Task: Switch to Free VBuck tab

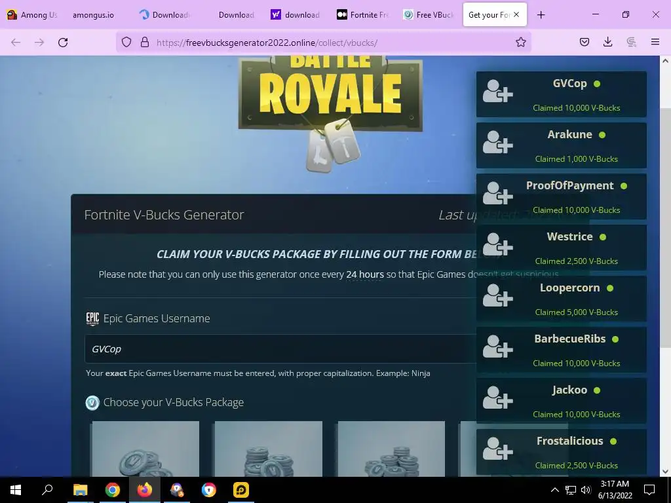Action: [x=428, y=15]
